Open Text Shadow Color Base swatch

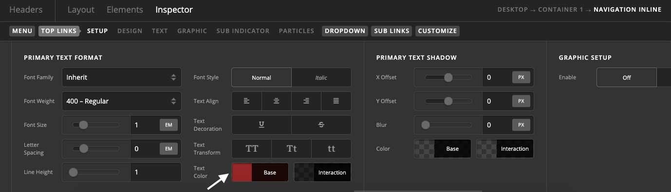tap(443, 149)
